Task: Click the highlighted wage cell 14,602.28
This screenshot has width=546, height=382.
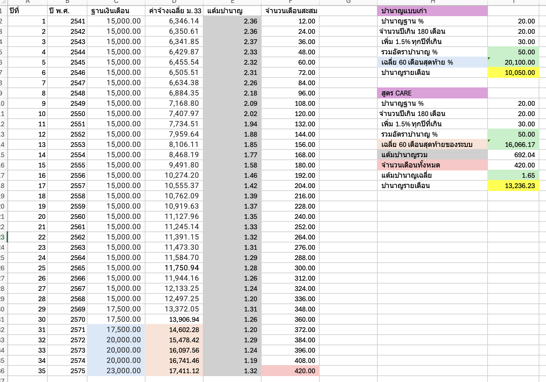Action: [174, 329]
